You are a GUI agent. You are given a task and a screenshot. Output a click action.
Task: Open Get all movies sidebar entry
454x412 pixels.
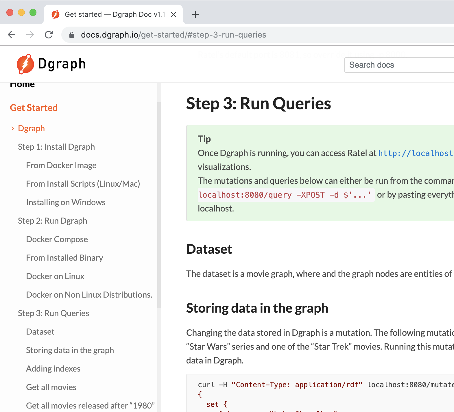pos(51,387)
